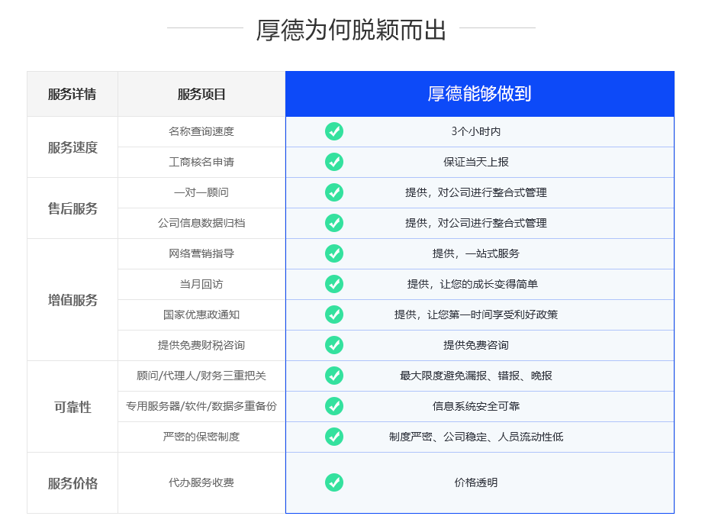
Task: Select the 售后服务 category cell
Action: (x=72, y=208)
